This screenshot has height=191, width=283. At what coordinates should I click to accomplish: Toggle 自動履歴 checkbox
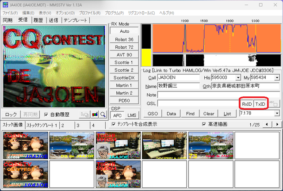[46, 115]
